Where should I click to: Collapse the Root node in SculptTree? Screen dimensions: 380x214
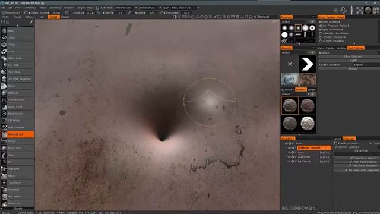tap(283, 143)
